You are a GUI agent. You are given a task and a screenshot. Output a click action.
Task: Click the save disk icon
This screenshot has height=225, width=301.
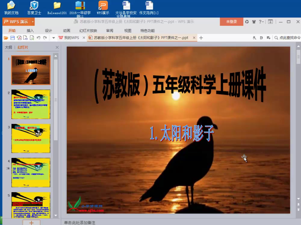pos(12,38)
